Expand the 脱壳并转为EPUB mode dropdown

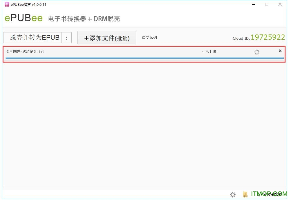[35, 38]
